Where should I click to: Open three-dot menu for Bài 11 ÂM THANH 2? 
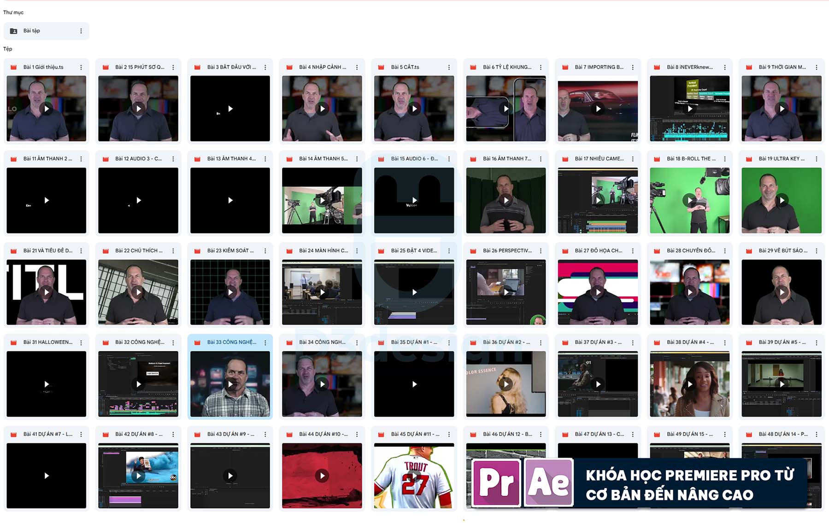point(81,159)
